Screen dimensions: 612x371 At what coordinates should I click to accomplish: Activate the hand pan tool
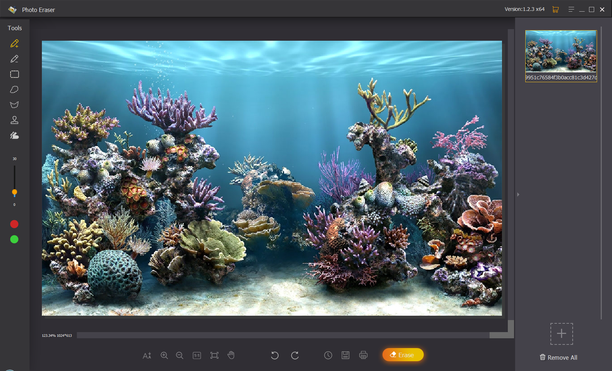click(231, 355)
